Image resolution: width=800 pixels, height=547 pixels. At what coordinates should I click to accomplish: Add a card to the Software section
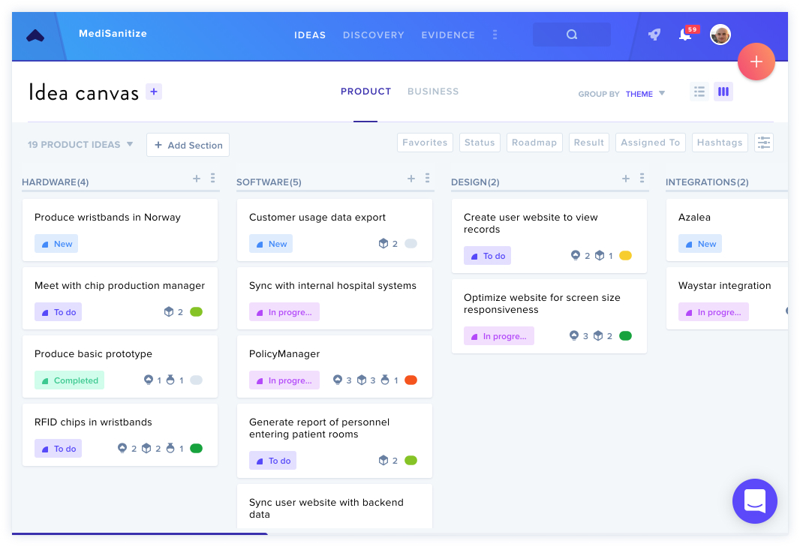[411, 179]
